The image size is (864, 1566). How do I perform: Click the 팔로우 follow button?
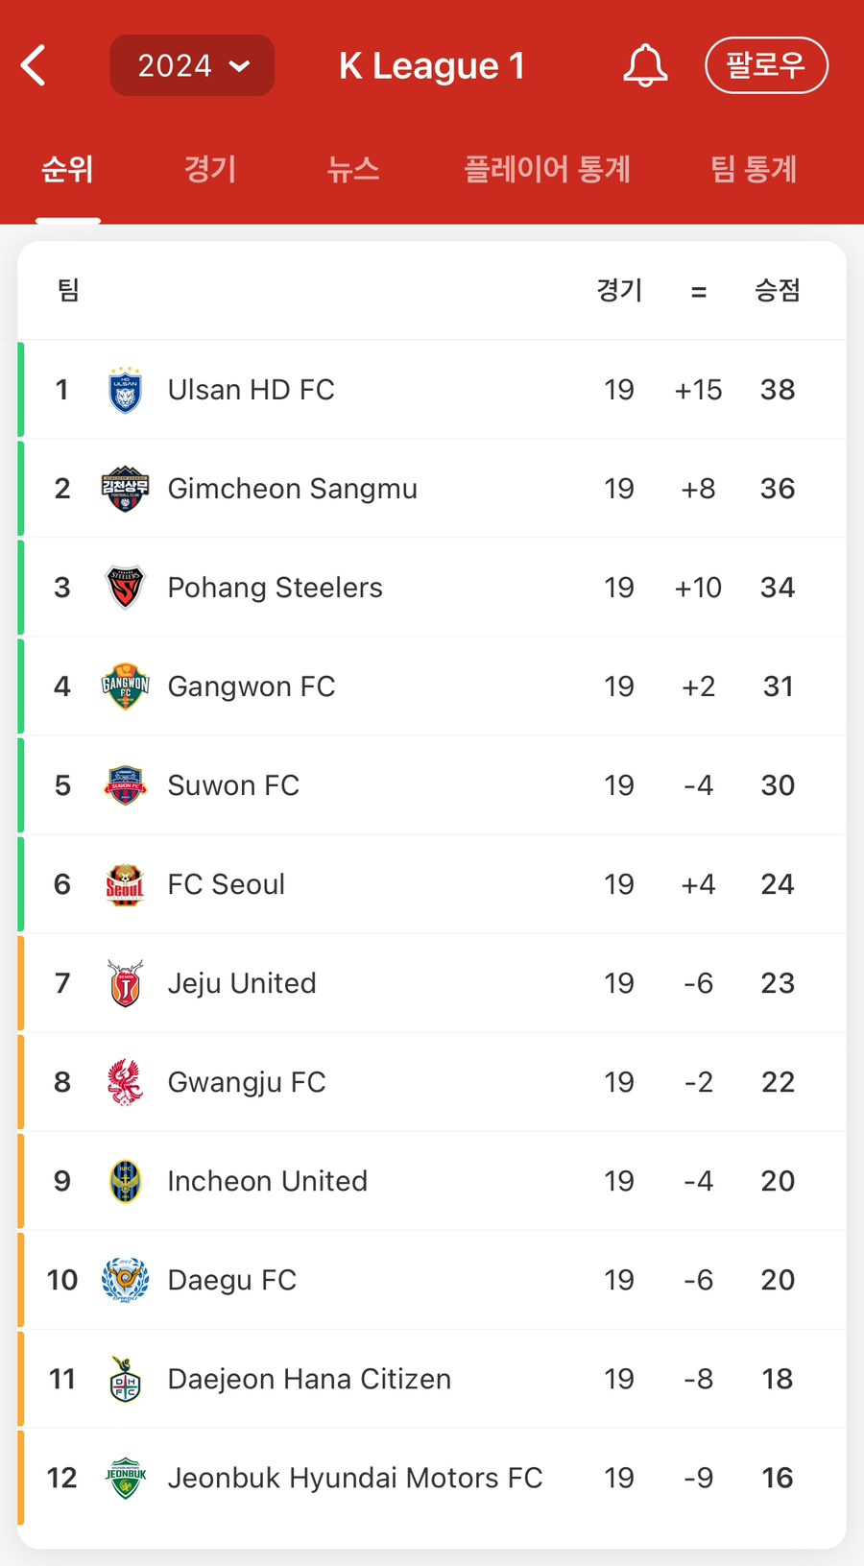pos(766,65)
